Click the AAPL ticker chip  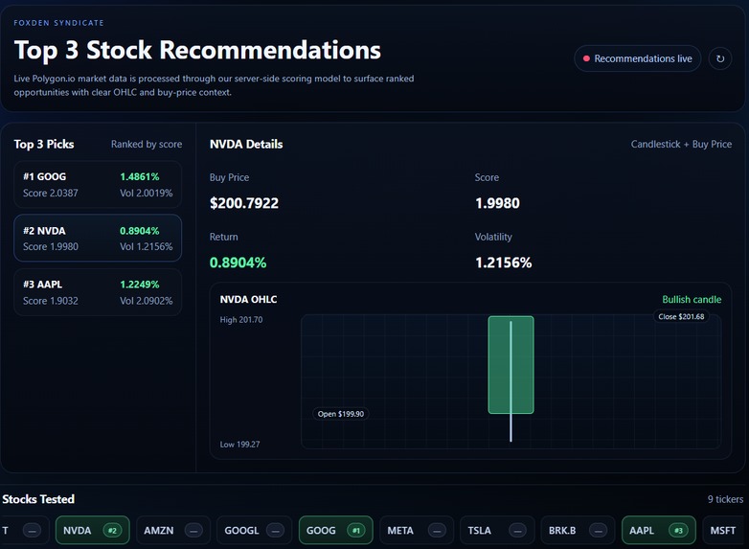(659, 531)
